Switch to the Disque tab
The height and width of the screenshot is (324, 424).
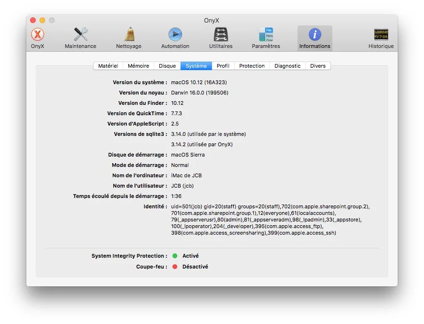[167, 66]
